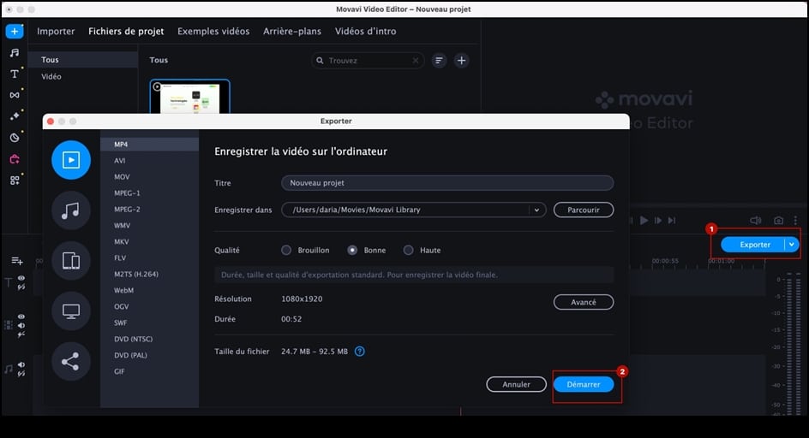Select the Bonne quality radio button
Screen dimensions: 809x438
coord(352,251)
